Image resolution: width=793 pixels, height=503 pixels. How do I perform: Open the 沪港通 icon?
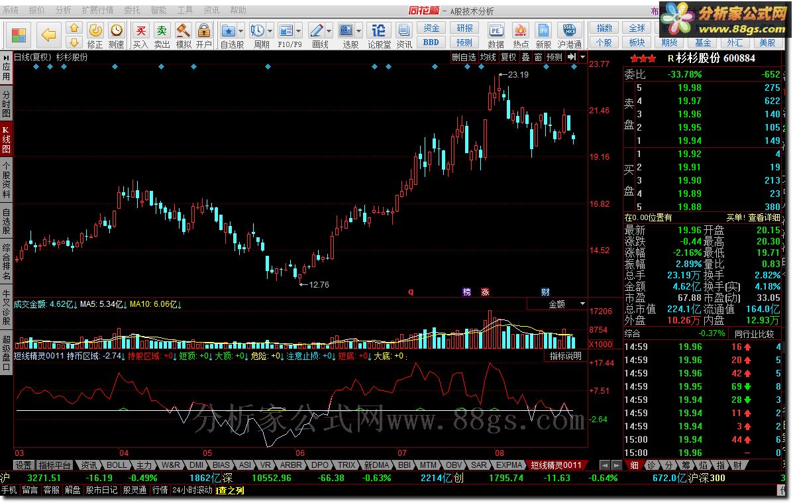570,31
